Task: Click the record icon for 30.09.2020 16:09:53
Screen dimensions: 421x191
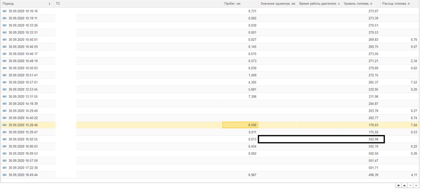Action: (x=5, y=153)
